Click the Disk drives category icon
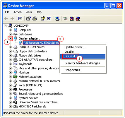Screen dimensions: 125x118 click(x=15, y=34)
